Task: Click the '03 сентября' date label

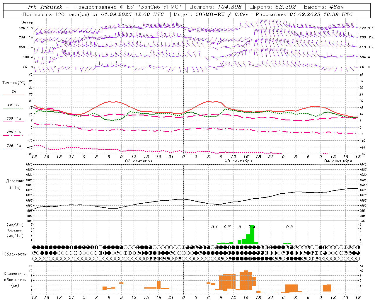Action: coord(238,161)
